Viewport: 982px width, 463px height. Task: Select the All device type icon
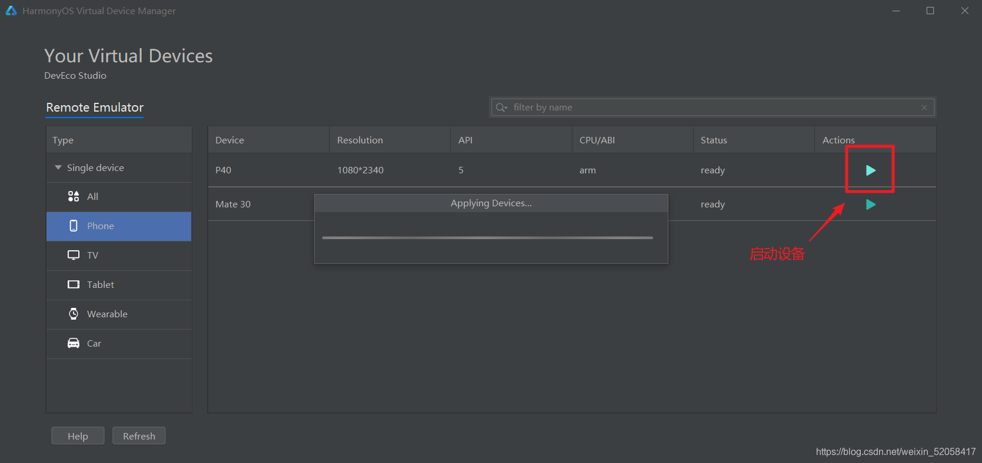pyautogui.click(x=74, y=196)
